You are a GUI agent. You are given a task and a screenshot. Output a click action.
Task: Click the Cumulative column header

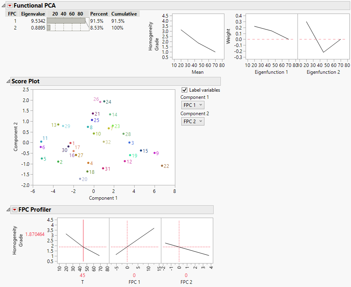pyautogui.click(x=124, y=14)
